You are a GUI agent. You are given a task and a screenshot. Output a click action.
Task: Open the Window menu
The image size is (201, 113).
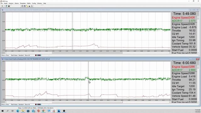(40, 3)
